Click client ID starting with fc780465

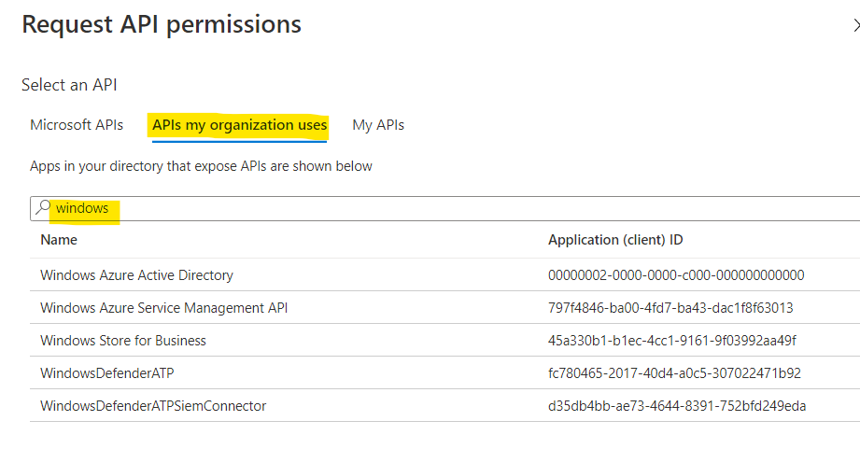point(674,373)
